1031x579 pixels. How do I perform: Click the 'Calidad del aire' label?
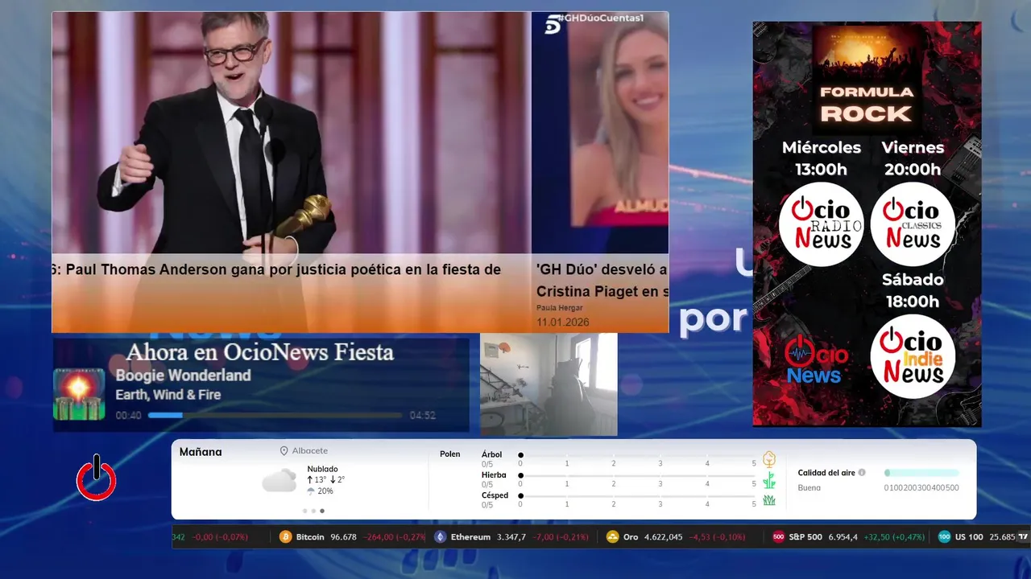[x=826, y=473]
